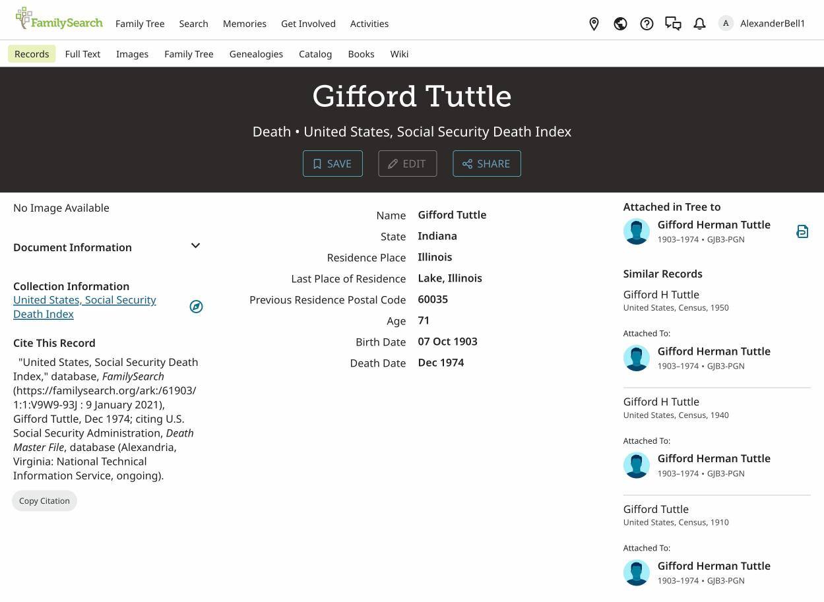
Task: Save this record with SAVE button
Action: 333,164
